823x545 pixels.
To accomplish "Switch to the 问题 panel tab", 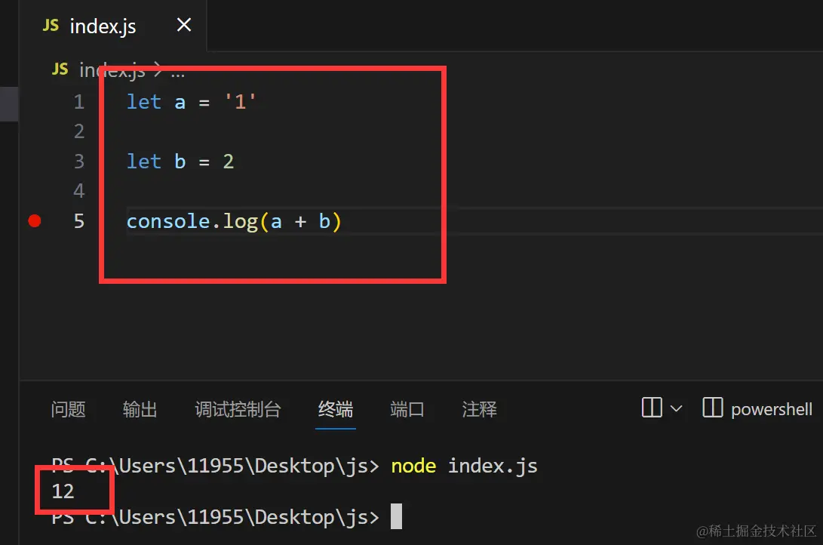I will (68, 409).
